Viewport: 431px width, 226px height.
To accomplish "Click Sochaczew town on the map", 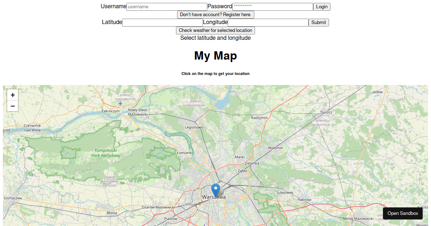I will (x=13, y=198).
